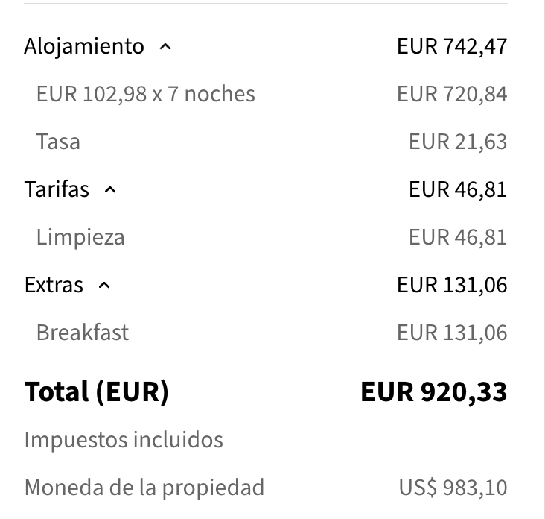Click the EUR 102,98 x 7 noches line
This screenshot has width=545, height=519.
click(145, 94)
